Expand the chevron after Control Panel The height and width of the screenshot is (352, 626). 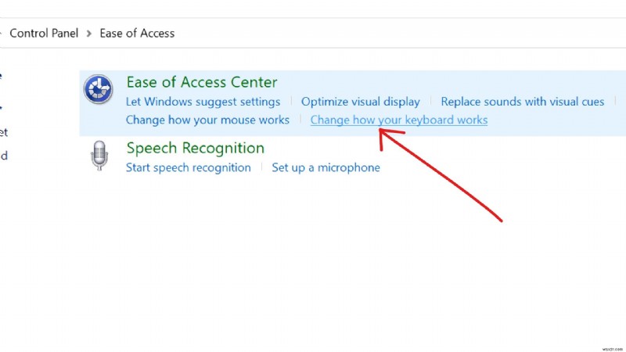[x=89, y=33]
